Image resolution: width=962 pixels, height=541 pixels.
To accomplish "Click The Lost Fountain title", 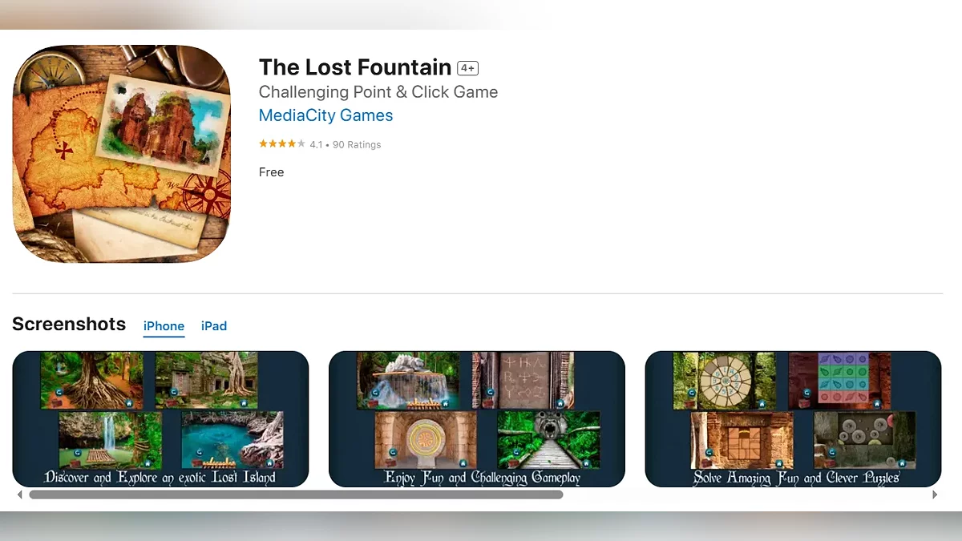I will [x=355, y=67].
